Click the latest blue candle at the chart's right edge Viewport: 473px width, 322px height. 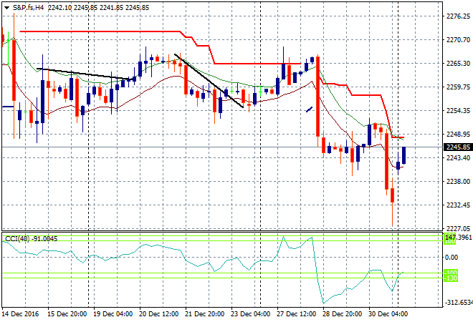404,155
